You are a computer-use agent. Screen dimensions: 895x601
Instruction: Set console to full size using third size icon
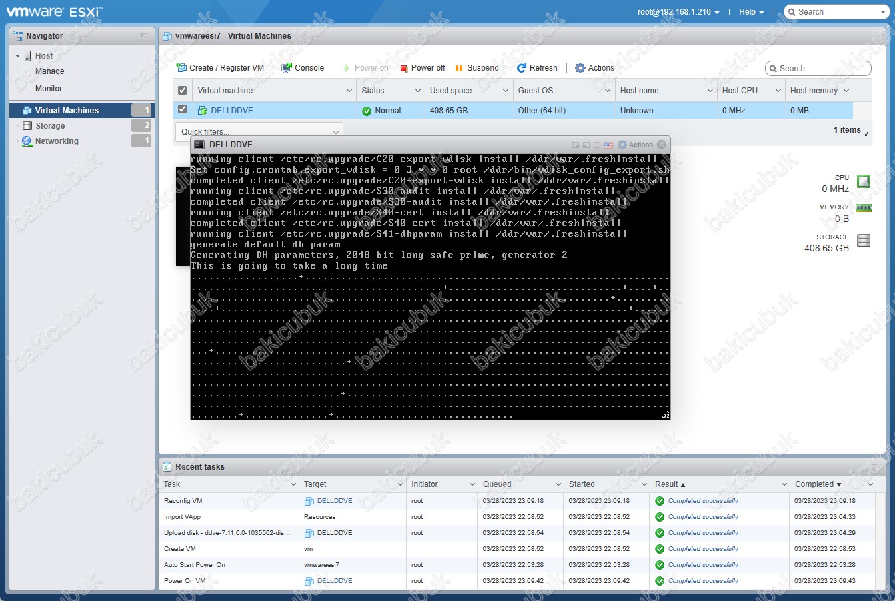(597, 145)
